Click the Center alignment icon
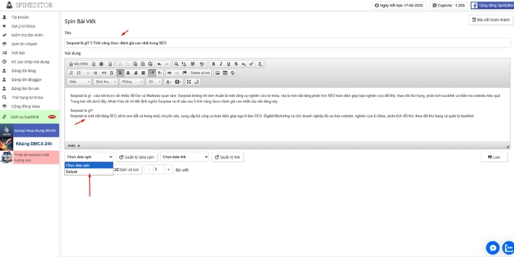This screenshot has width=514, height=257. [128, 73]
